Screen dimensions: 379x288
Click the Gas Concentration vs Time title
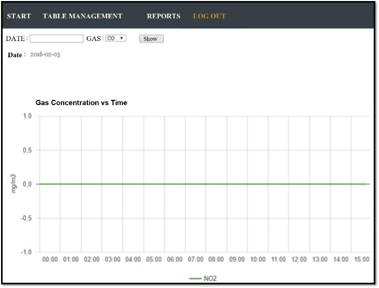click(x=81, y=103)
